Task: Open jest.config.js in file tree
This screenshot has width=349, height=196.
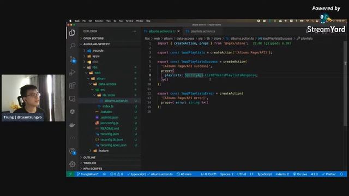Action: point(109,123)
